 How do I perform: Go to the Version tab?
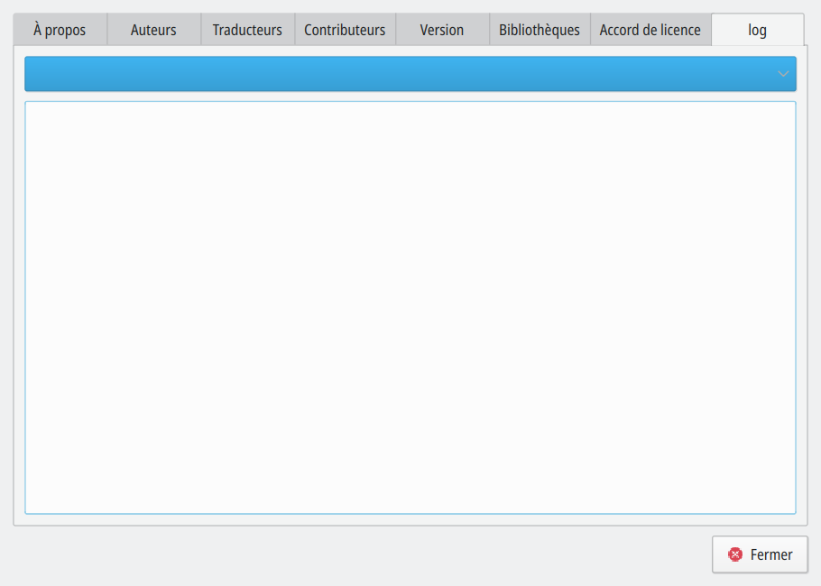442,30
